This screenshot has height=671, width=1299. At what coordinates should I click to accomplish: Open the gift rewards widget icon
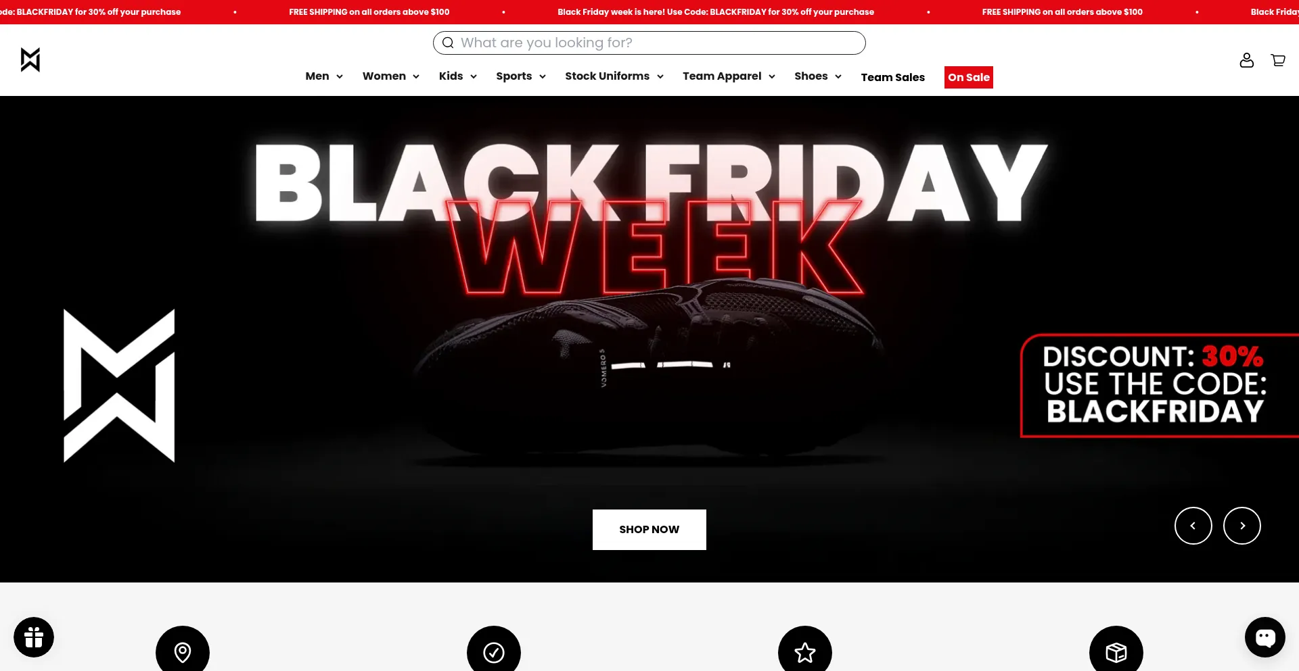34,637
